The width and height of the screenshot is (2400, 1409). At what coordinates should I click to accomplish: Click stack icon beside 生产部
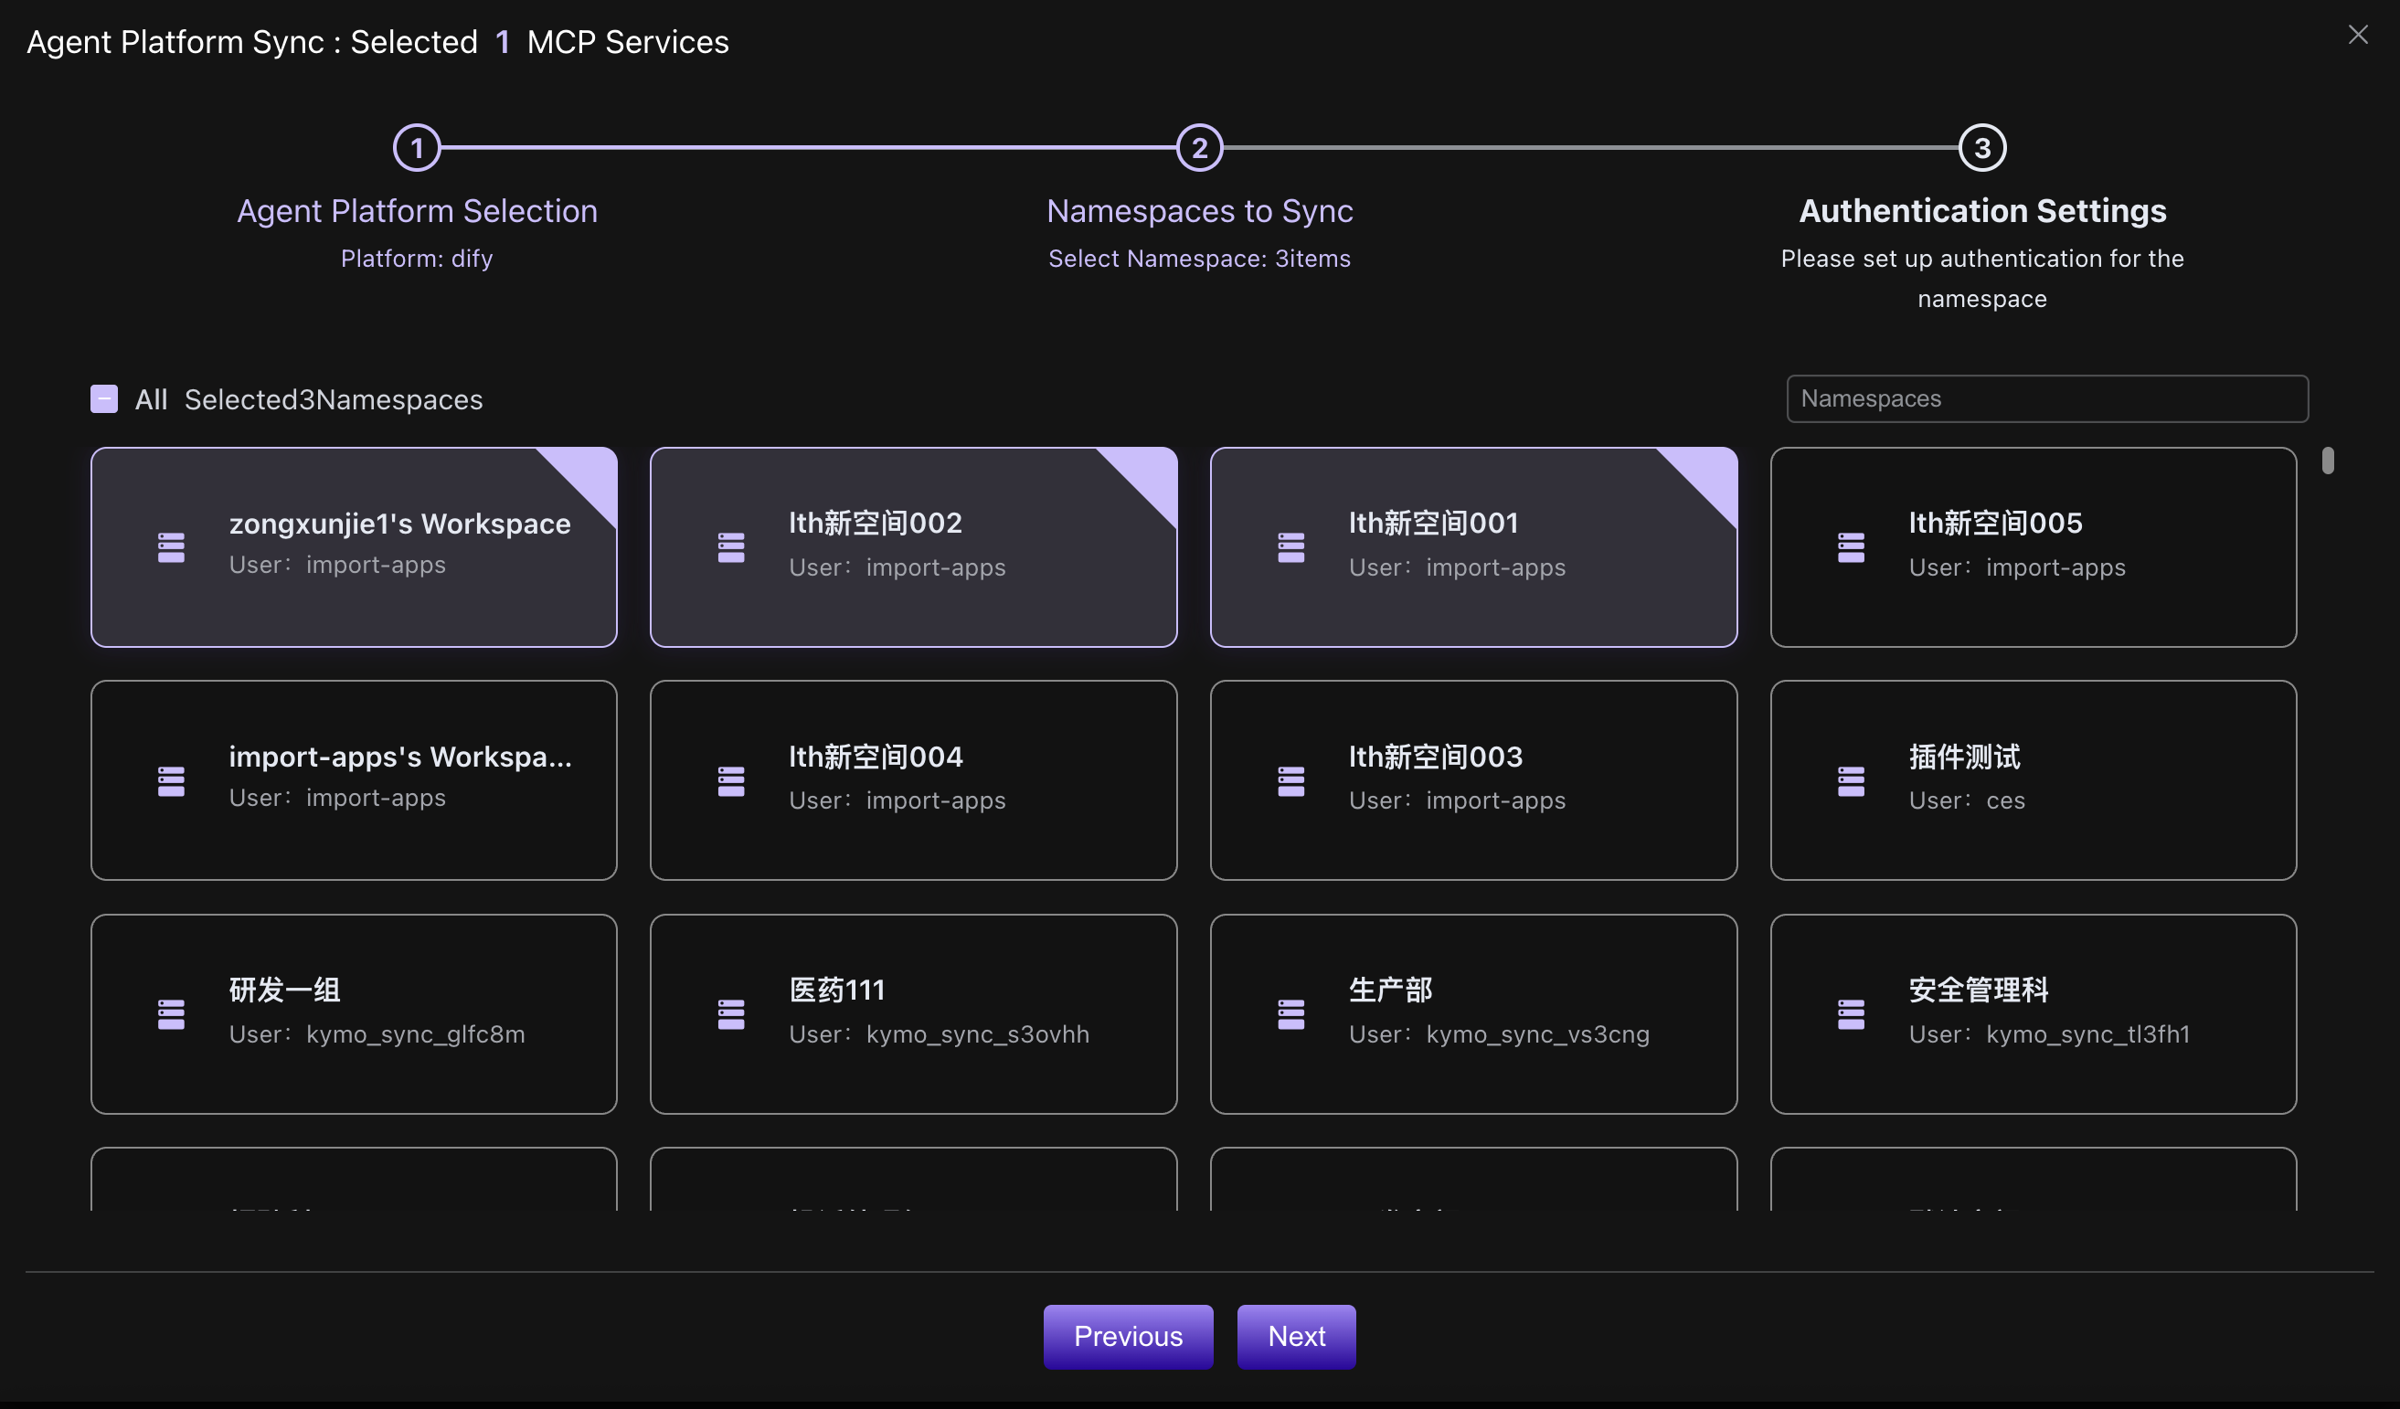(1290, 1014)
